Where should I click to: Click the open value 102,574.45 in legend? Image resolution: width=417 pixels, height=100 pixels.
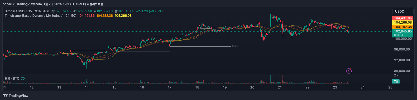[x=62, y=11]
